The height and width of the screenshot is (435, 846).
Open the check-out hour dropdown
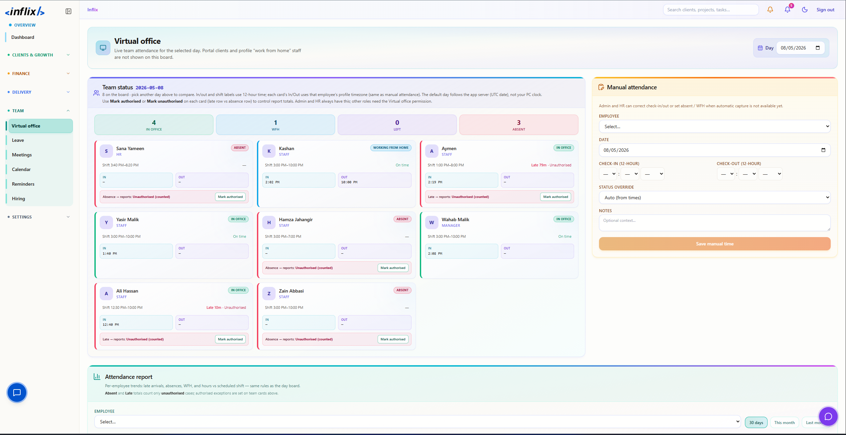pos(726,174)
